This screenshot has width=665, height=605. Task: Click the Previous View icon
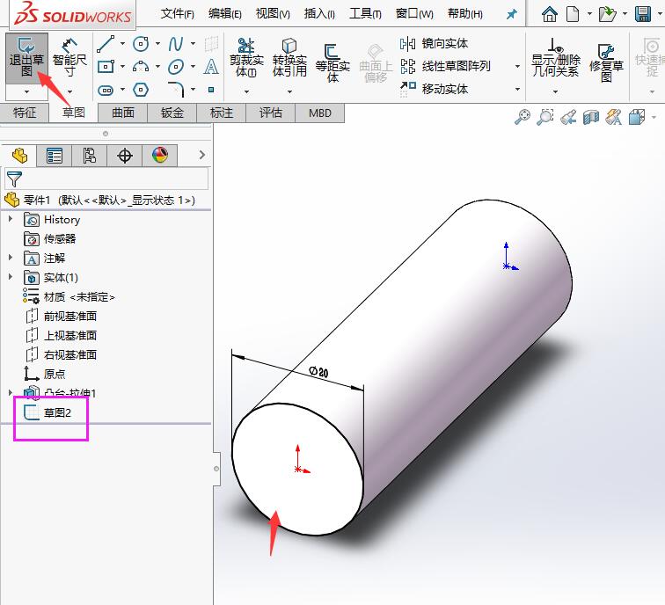568,117
